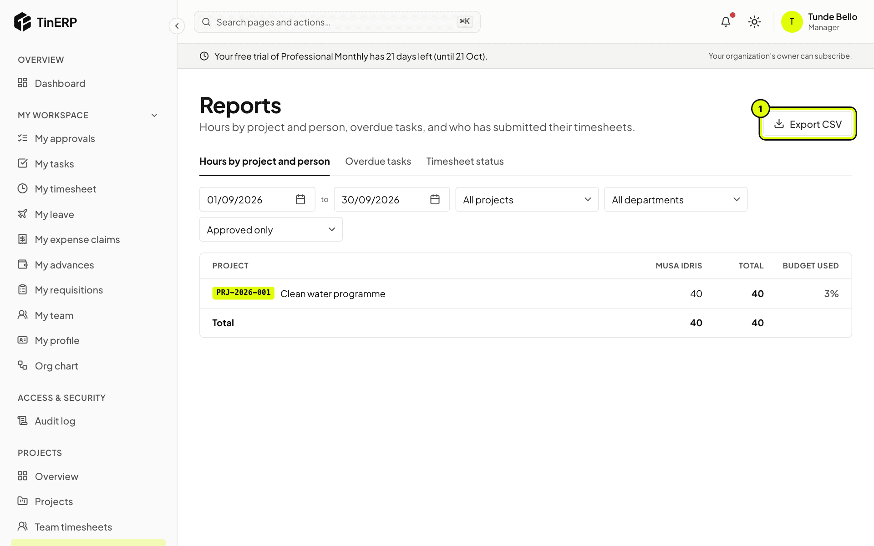The width and height of the screenshot is (874, 546).
Task: Open the All projects dropdown
Action: tap(527, 199)
